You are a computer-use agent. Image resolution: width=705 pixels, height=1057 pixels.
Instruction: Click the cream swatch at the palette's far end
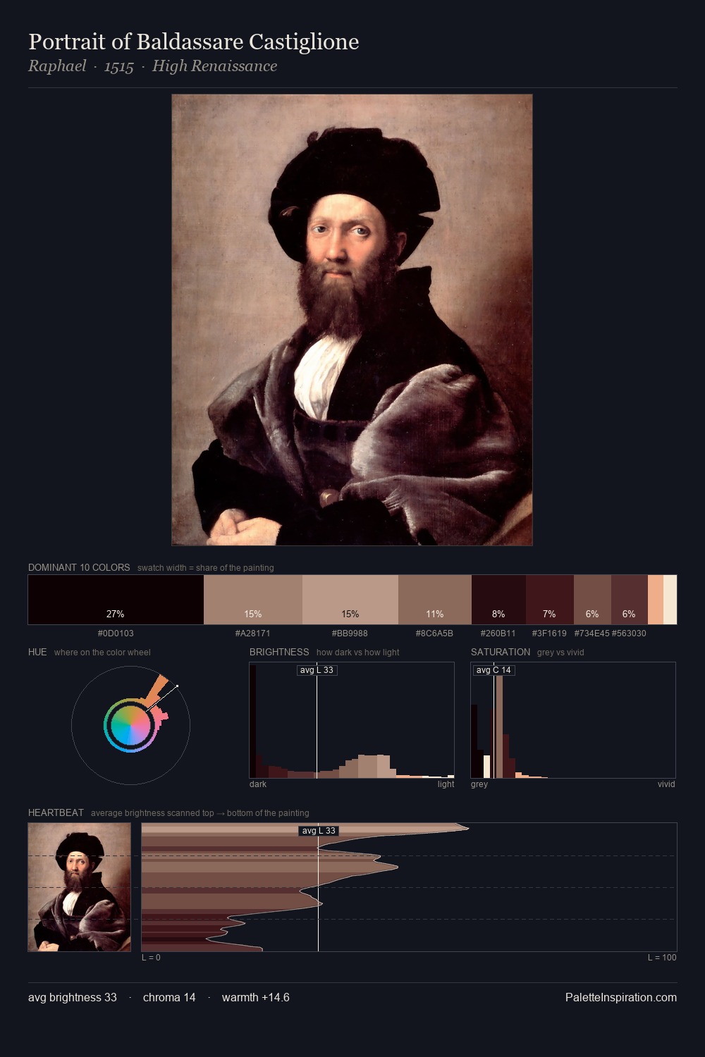(670, 600)
